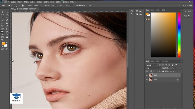Select the Lasso tool
Viewport: 195px width, 109px height.
pyautogui.click(x=2, y=15)
